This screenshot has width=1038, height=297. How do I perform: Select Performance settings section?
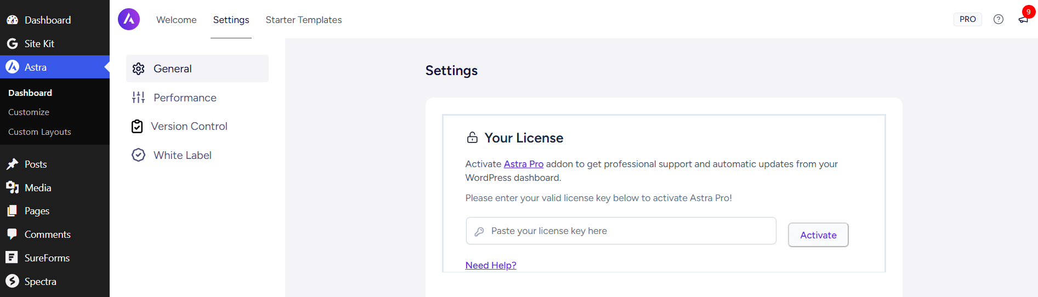tap(185, 98)
